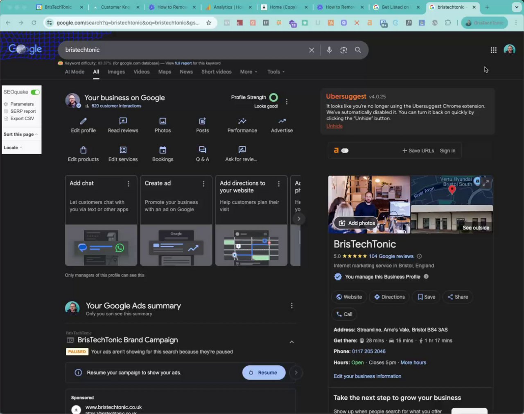Open options for Create ad card

[x=203, y=184]
